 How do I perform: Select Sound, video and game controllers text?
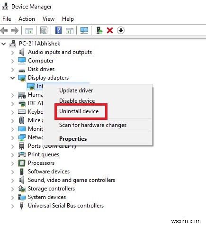point(72,180)
